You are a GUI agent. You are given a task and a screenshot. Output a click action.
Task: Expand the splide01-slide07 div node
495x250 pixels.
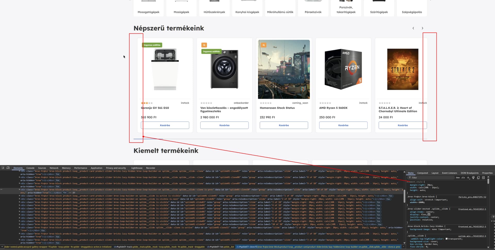pyautogui.click(x=19, y=215)
